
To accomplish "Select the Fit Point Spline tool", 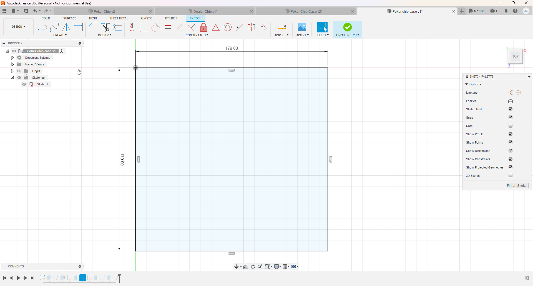I will pos(54,27).
